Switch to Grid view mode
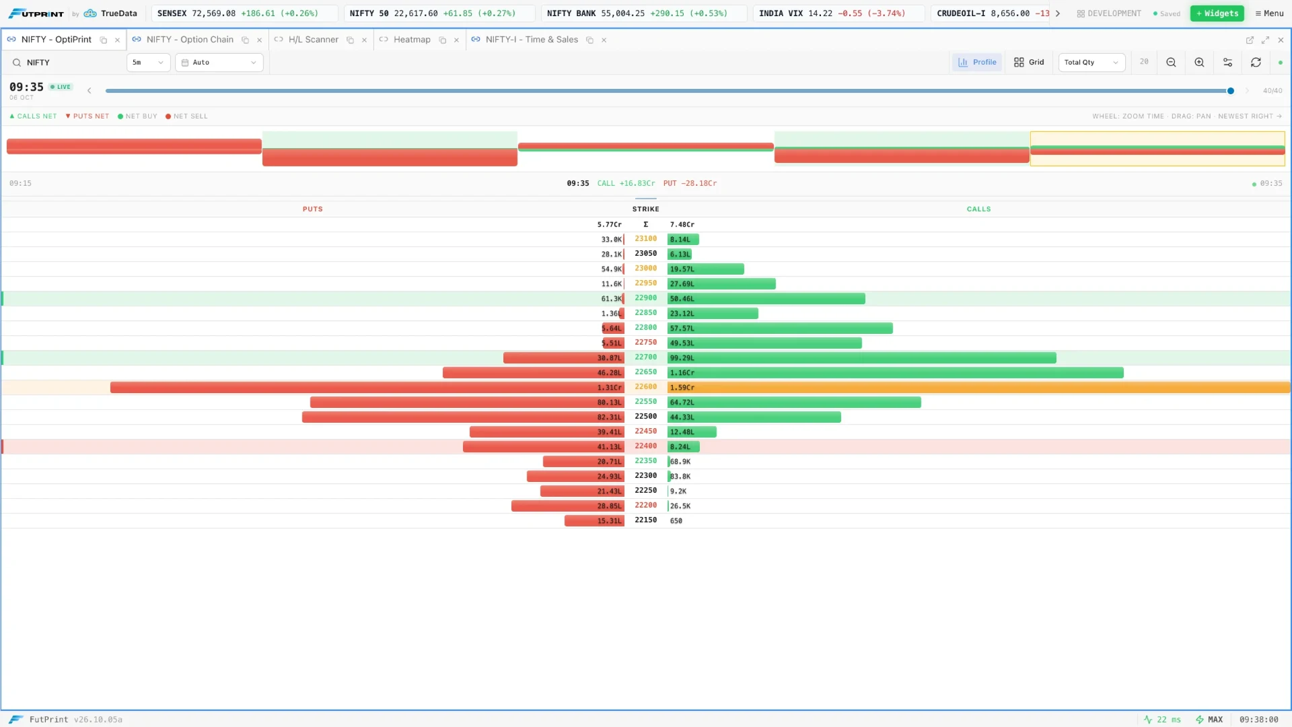 click(x=1029, y=62)
